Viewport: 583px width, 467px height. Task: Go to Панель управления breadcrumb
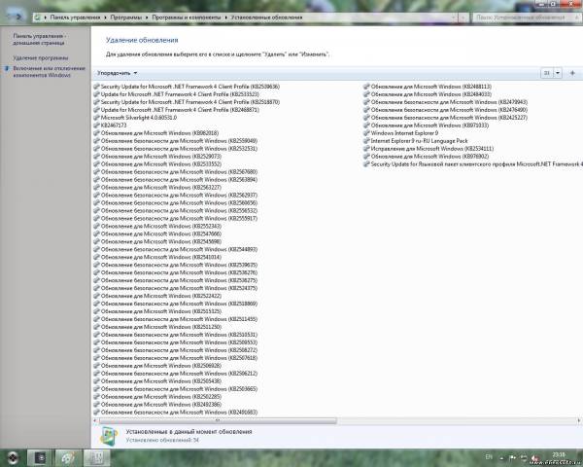click(x=75, y=18)
